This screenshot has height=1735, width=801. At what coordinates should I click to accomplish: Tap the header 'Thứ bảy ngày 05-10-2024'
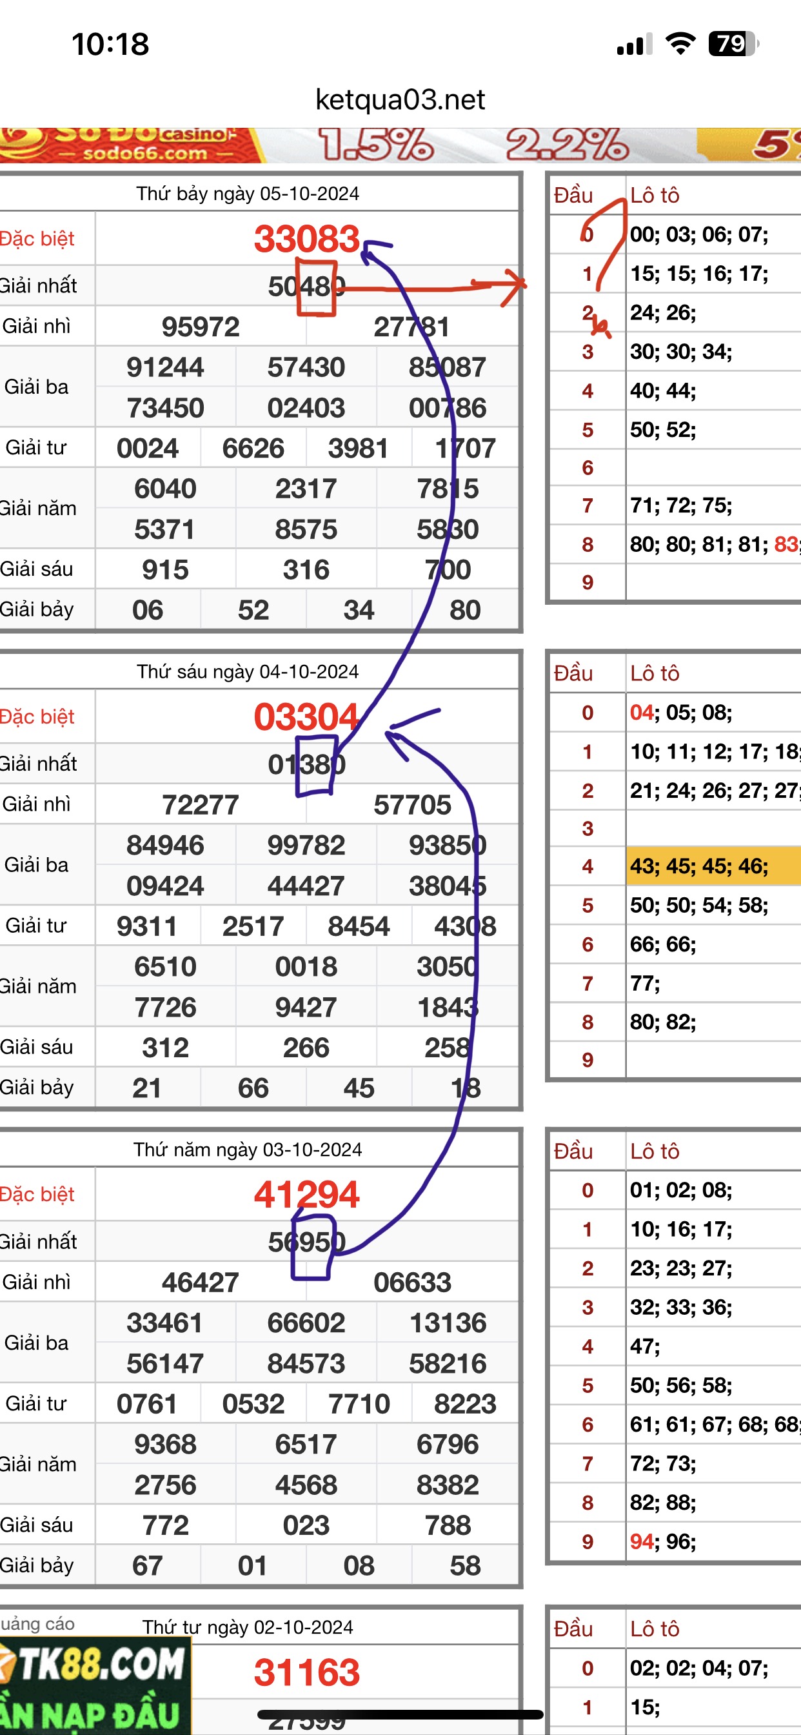248,194
